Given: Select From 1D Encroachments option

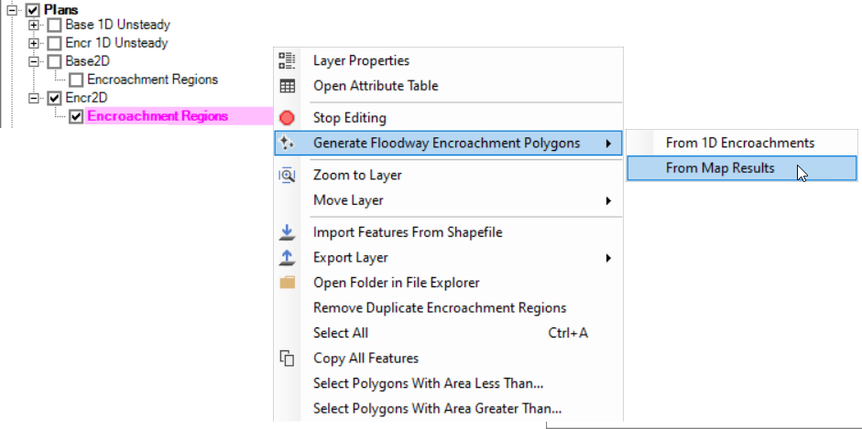Looking at the screenshot, I should pos(742,144).
